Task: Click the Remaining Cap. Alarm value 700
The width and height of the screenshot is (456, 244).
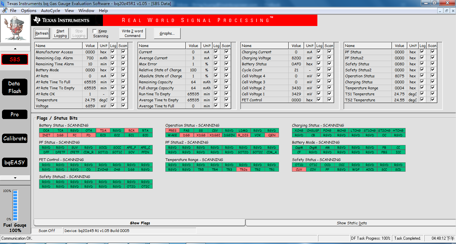Action: click(90, 58)
